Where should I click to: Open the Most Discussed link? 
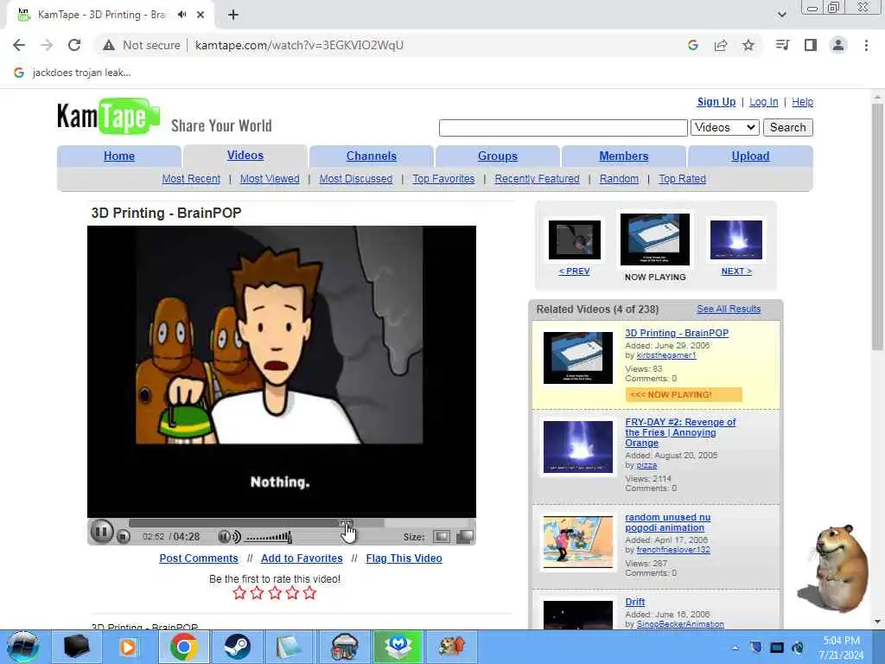[355, 179]
